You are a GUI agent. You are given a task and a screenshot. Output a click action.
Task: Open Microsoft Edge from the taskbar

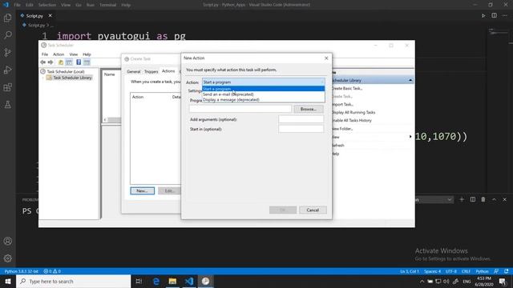(156, 281)
